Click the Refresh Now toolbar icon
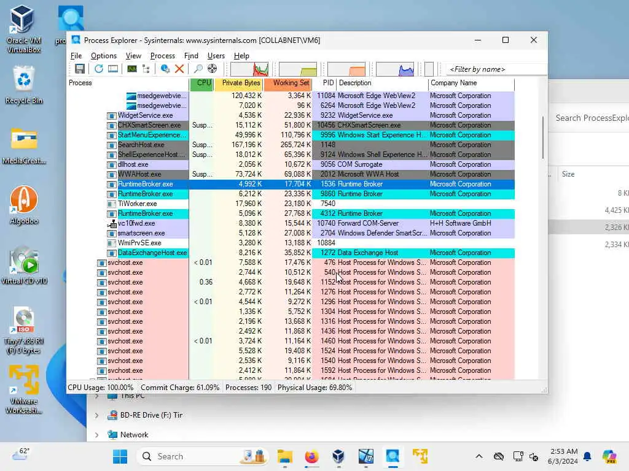 [x=99, y=69]
